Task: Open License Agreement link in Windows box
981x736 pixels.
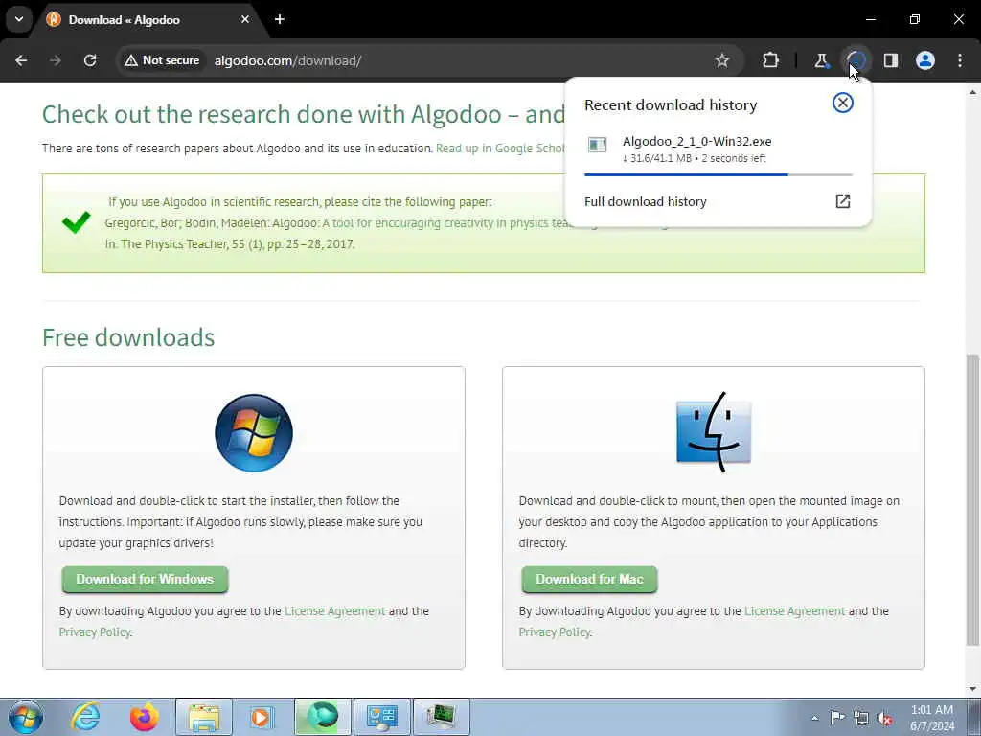Action: 334,610
